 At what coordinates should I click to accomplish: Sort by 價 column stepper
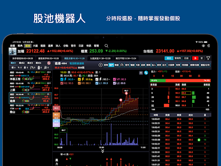pyautogui.click(x=13, y=67)
